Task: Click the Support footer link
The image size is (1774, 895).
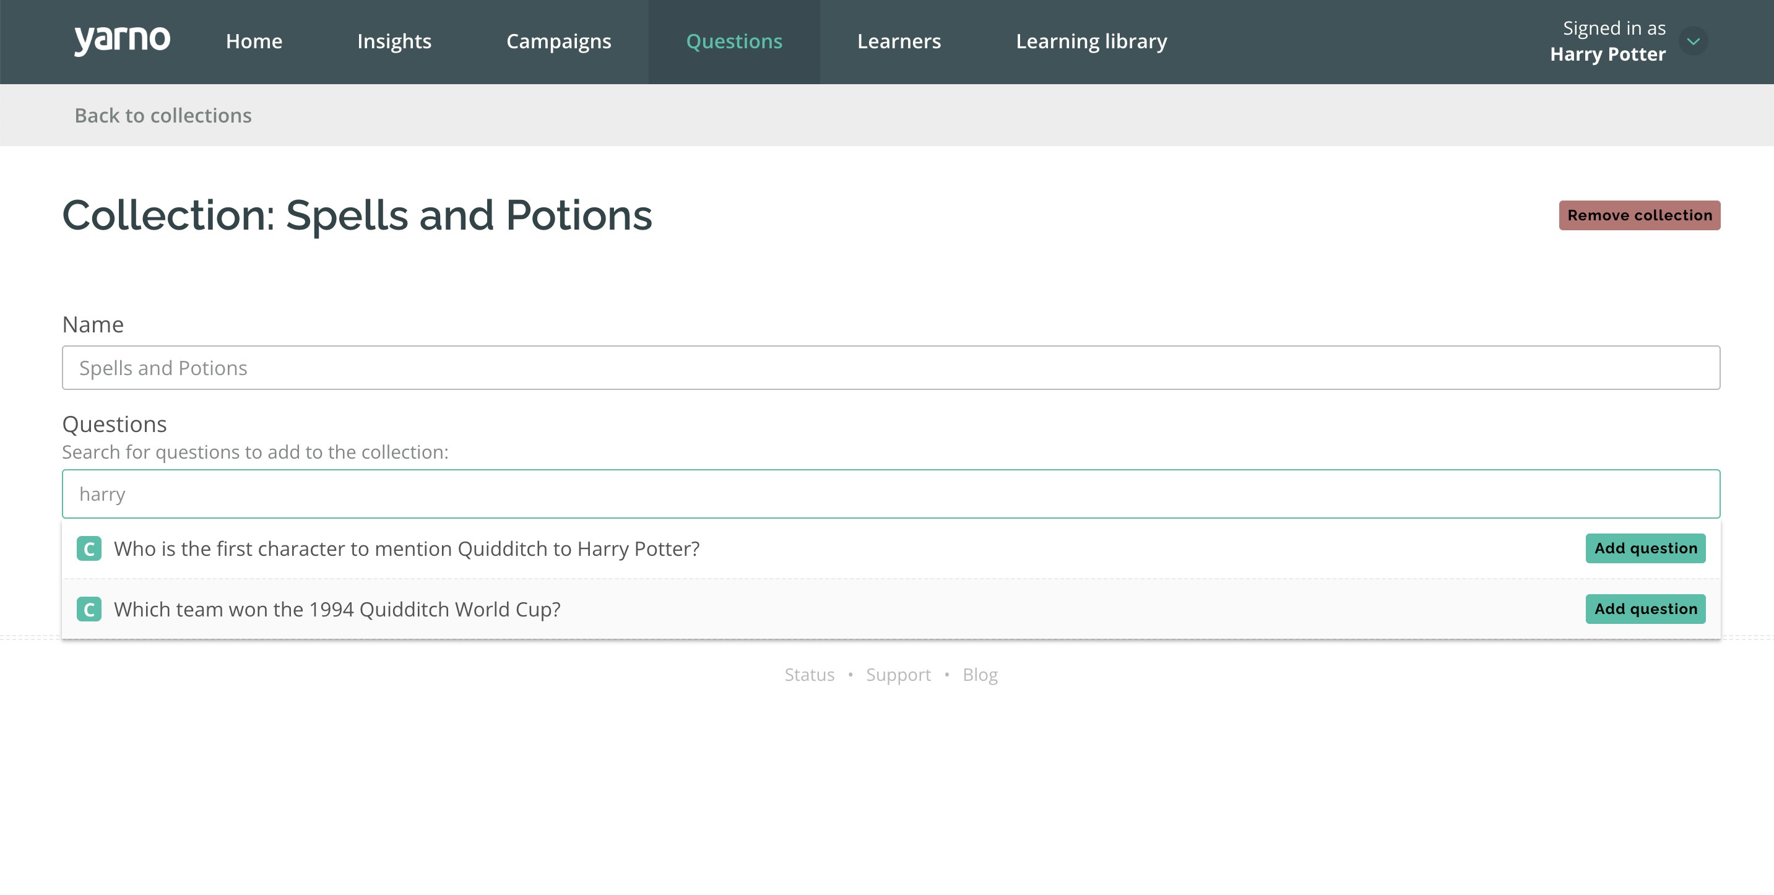Action: (898, 673)
